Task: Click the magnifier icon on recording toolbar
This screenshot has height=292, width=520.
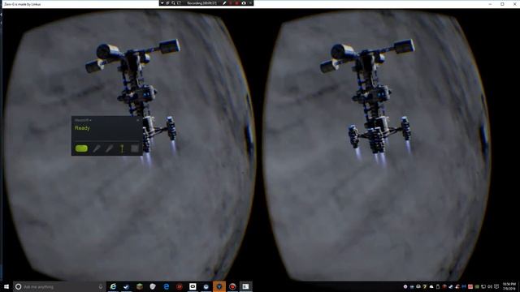Action: coord(173,3)
